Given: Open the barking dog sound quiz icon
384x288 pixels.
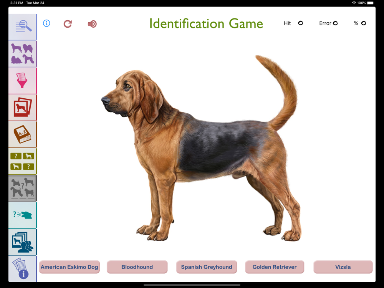Looking at the screenshot, I should [23, 215].
